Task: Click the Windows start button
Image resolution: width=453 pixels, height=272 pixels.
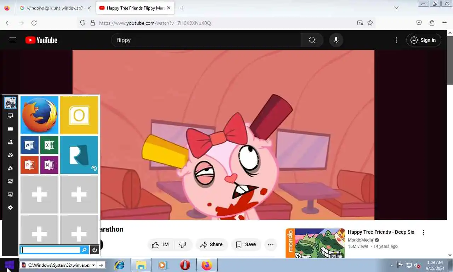Action: point(9,265)
